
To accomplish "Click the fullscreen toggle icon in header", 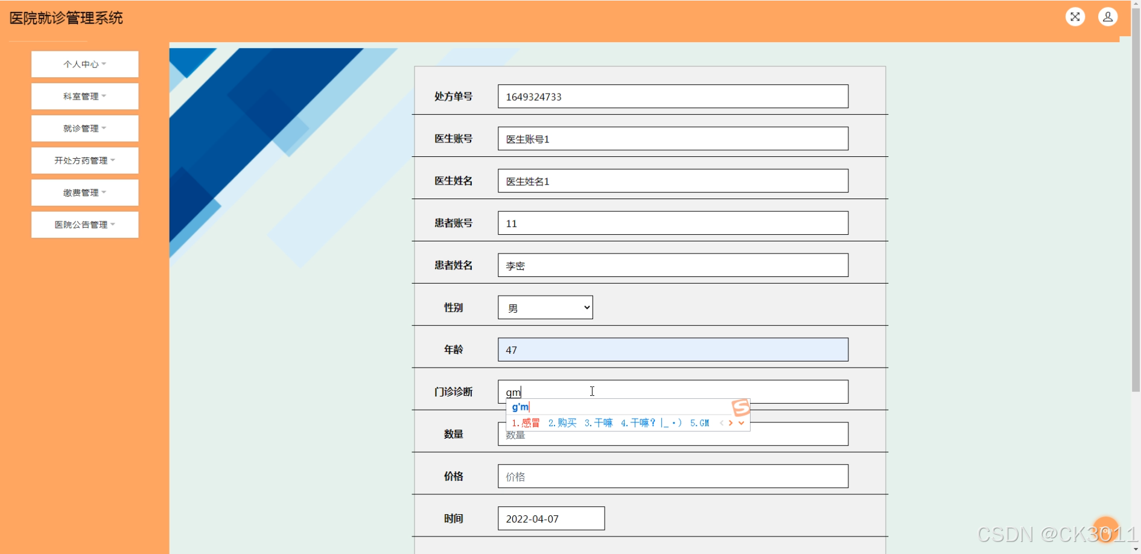I will pos(1075,17).
